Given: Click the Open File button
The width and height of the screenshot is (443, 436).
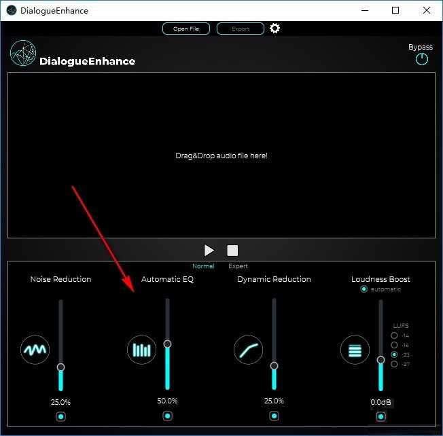Looking at the screenshot, I should point(185,29).
